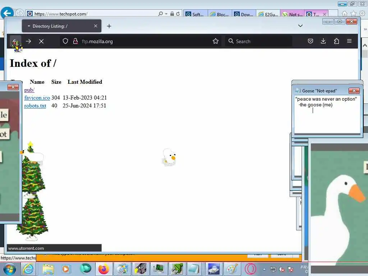Image resolution: width=368 pixels, height=276 pixels.
Task: Click the Action Center flag tray icon
Action: click(x=290, y=270)
